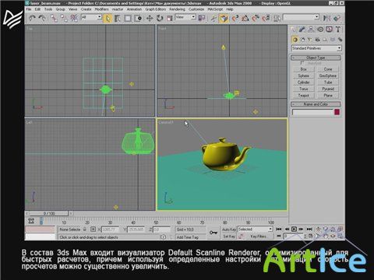374x280 pixels.
Task: Open the Rendering menu
Action: [177, 9]
